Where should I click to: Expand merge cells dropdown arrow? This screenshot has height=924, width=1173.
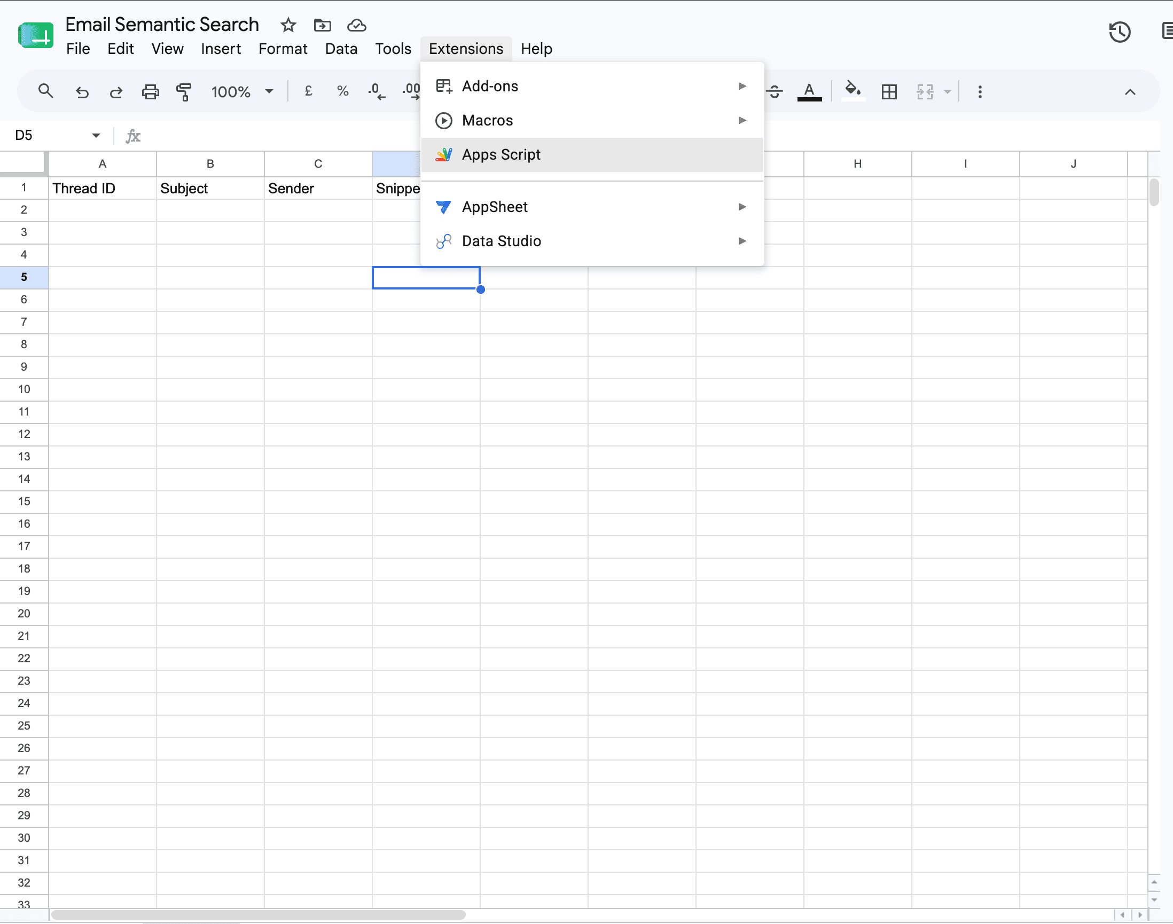click(948, 92)
